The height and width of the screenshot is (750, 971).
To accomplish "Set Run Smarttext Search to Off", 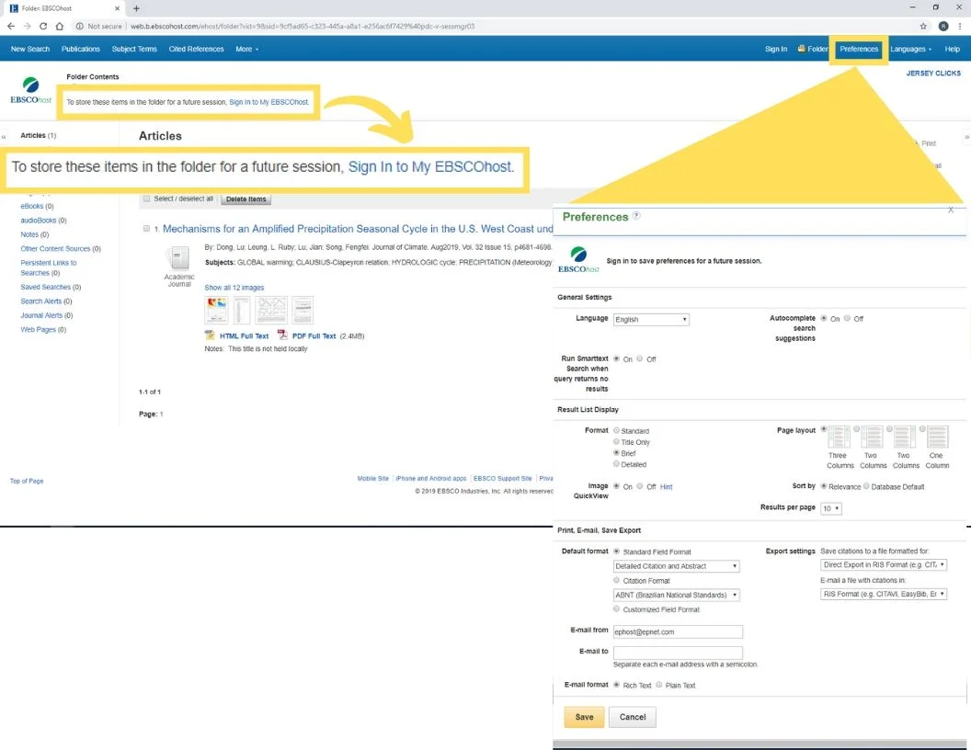I will pyautogui.click(x=640, y=358).
